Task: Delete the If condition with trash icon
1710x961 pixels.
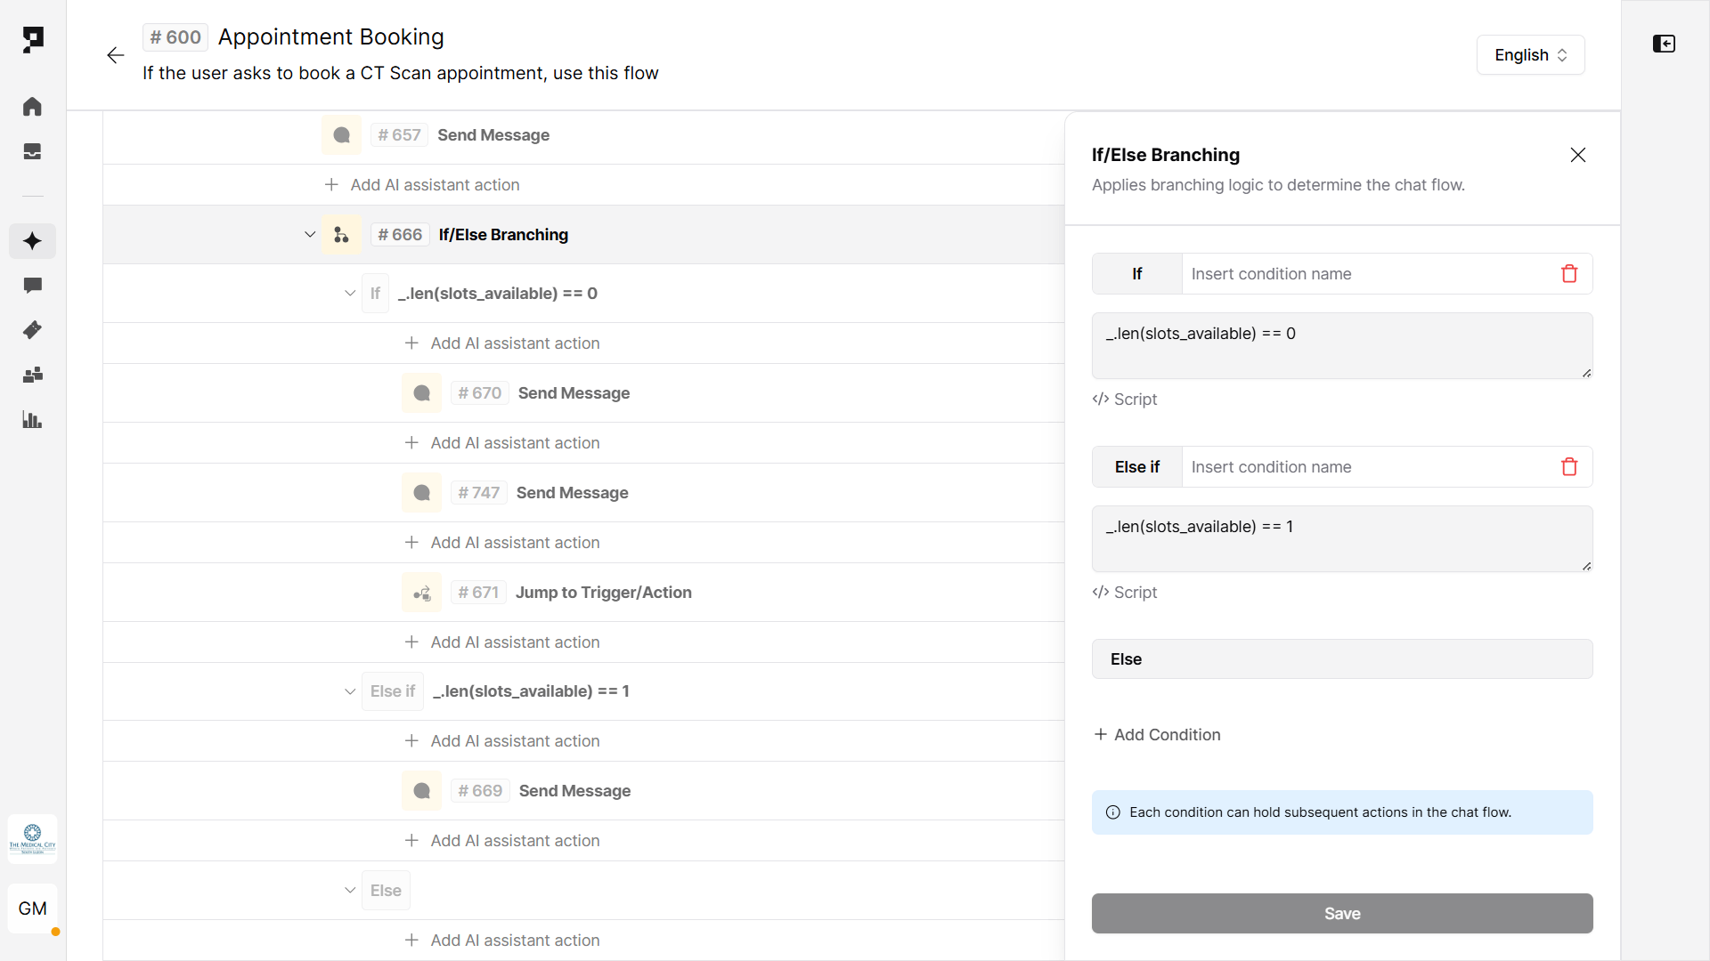Action: 1568,274
